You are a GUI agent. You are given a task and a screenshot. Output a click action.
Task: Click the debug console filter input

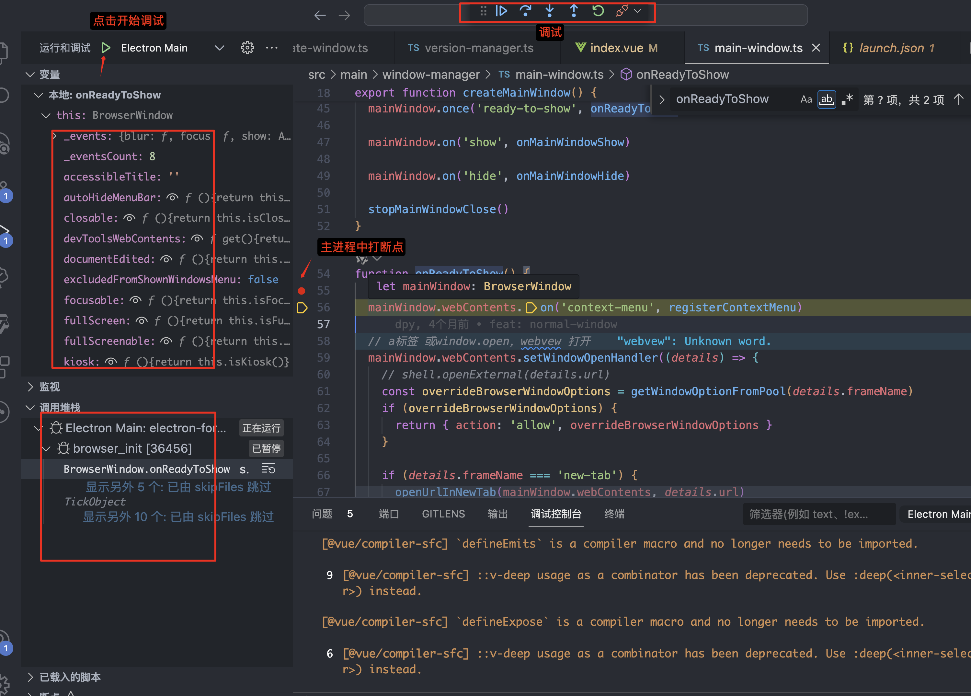tap(819, 514)
